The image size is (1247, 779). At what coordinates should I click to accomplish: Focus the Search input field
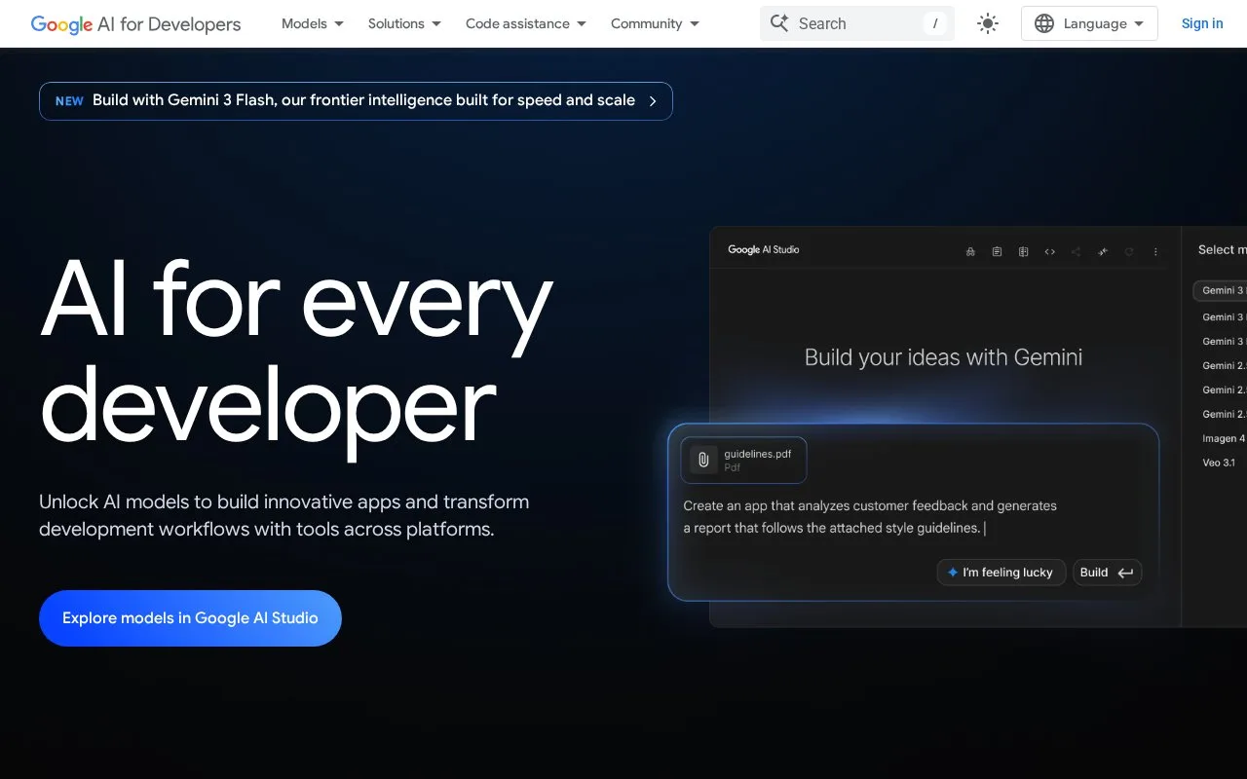857,23
